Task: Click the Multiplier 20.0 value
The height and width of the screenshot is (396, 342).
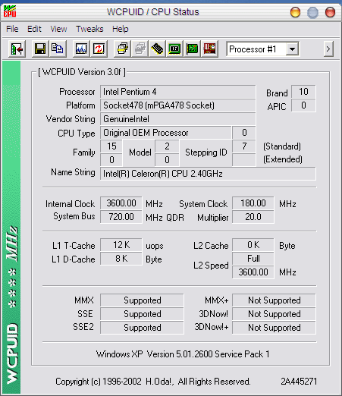Action: pyautogui.click(x=253, y=217)
